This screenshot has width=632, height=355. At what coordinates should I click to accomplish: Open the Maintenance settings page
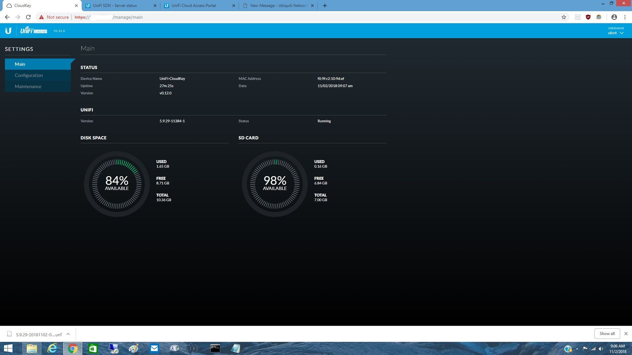(x=28, y=86)
